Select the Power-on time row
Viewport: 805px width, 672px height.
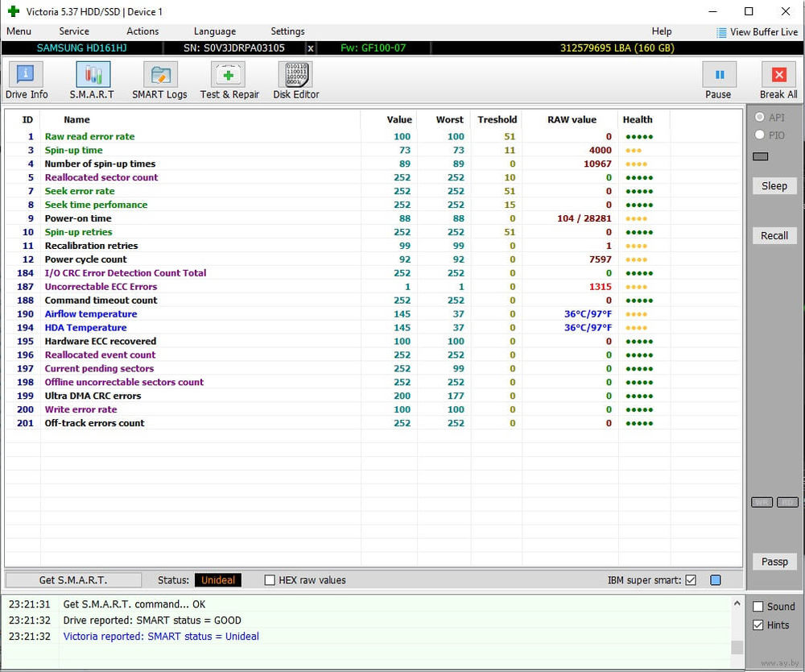(x=374, y=218)
